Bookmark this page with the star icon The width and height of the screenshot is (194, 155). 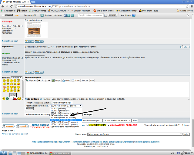(187, 6)
